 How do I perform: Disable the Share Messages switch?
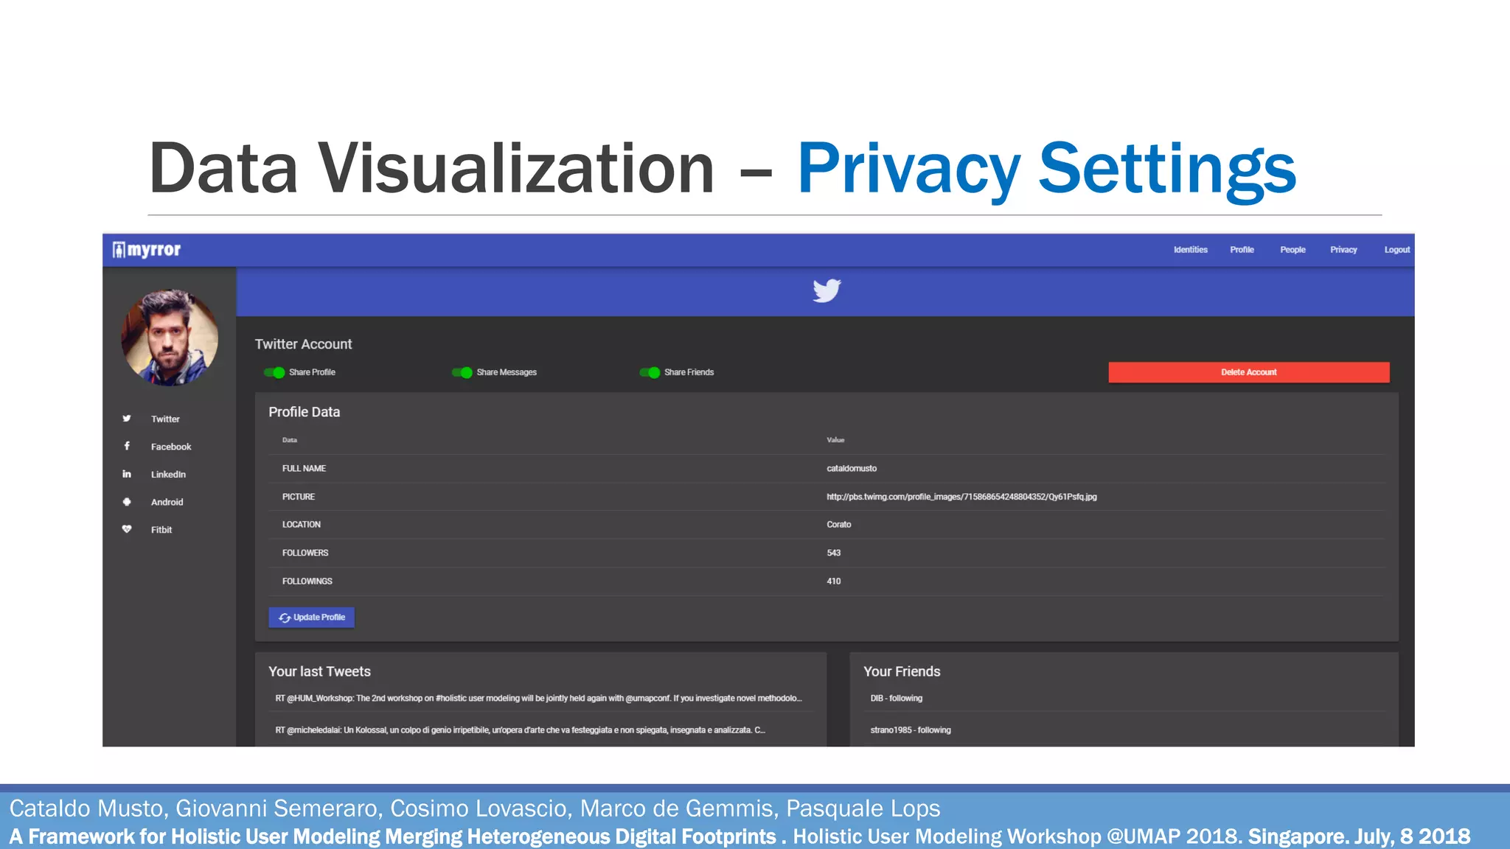point(462,372)
